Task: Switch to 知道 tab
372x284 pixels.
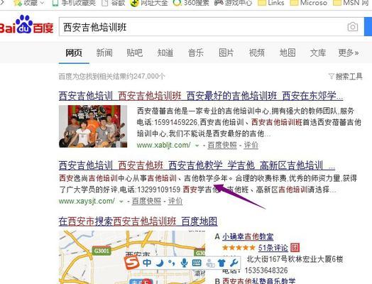Action: point(165,53)
